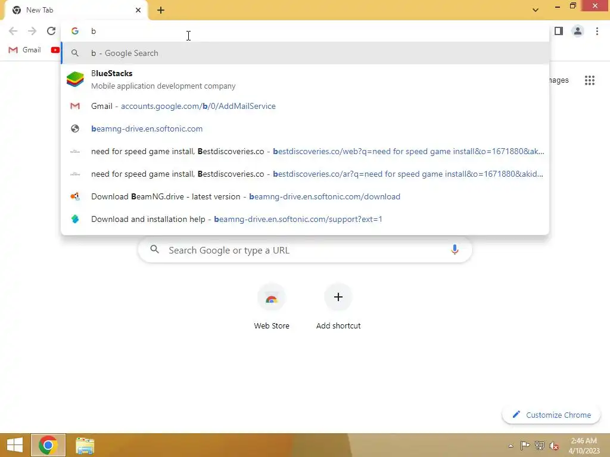Select the New Tab tab
This screenshot has width=610, height=457.
click(x=76, y=10)
